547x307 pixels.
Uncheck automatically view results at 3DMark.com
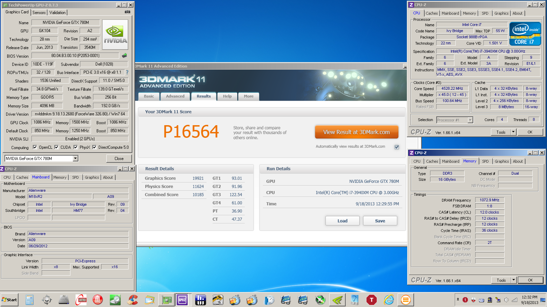[397, 147]
